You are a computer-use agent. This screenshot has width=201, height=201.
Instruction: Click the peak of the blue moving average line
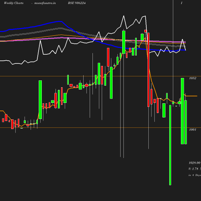coord(59,21)
